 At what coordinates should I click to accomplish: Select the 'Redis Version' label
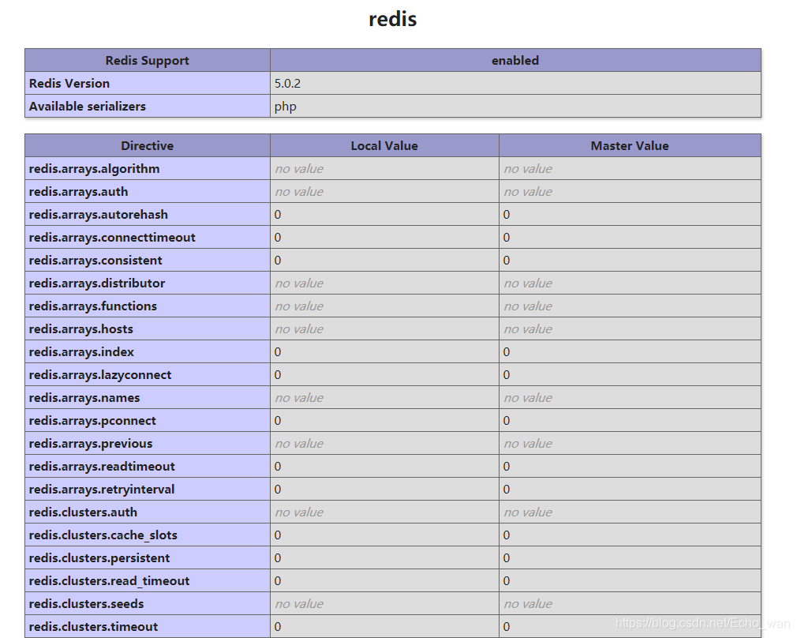(69, 84)
